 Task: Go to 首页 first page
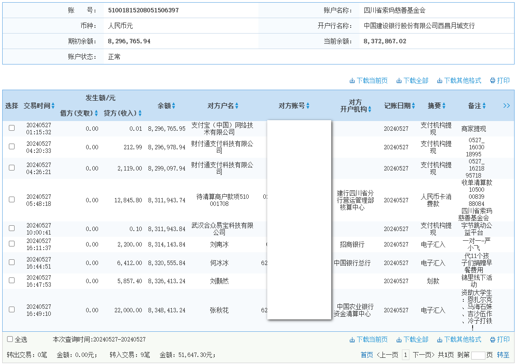pyautogui.click(x=367, y=355)
